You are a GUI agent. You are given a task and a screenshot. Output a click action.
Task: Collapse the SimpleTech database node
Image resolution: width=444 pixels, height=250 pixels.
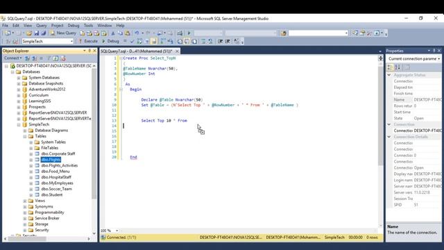coord(19,124)
